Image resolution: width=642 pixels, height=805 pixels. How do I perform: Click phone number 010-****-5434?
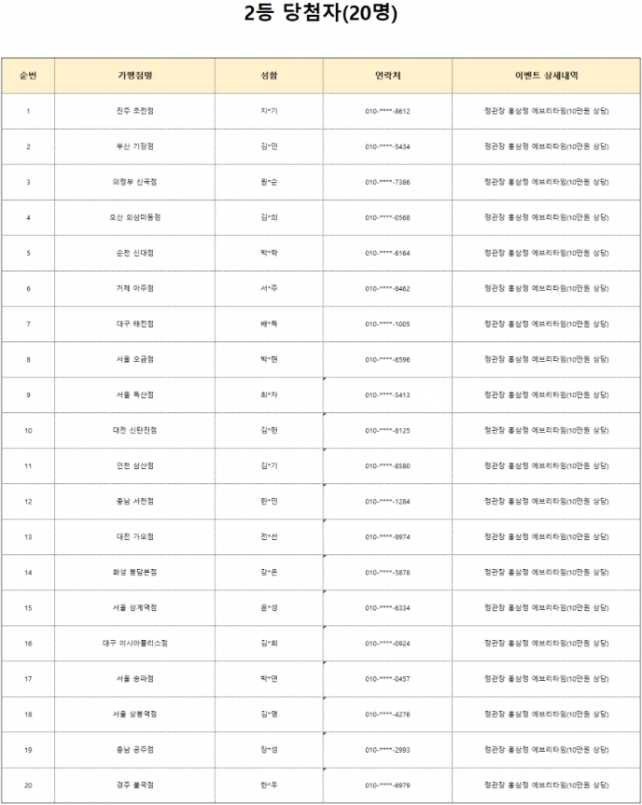388,146
